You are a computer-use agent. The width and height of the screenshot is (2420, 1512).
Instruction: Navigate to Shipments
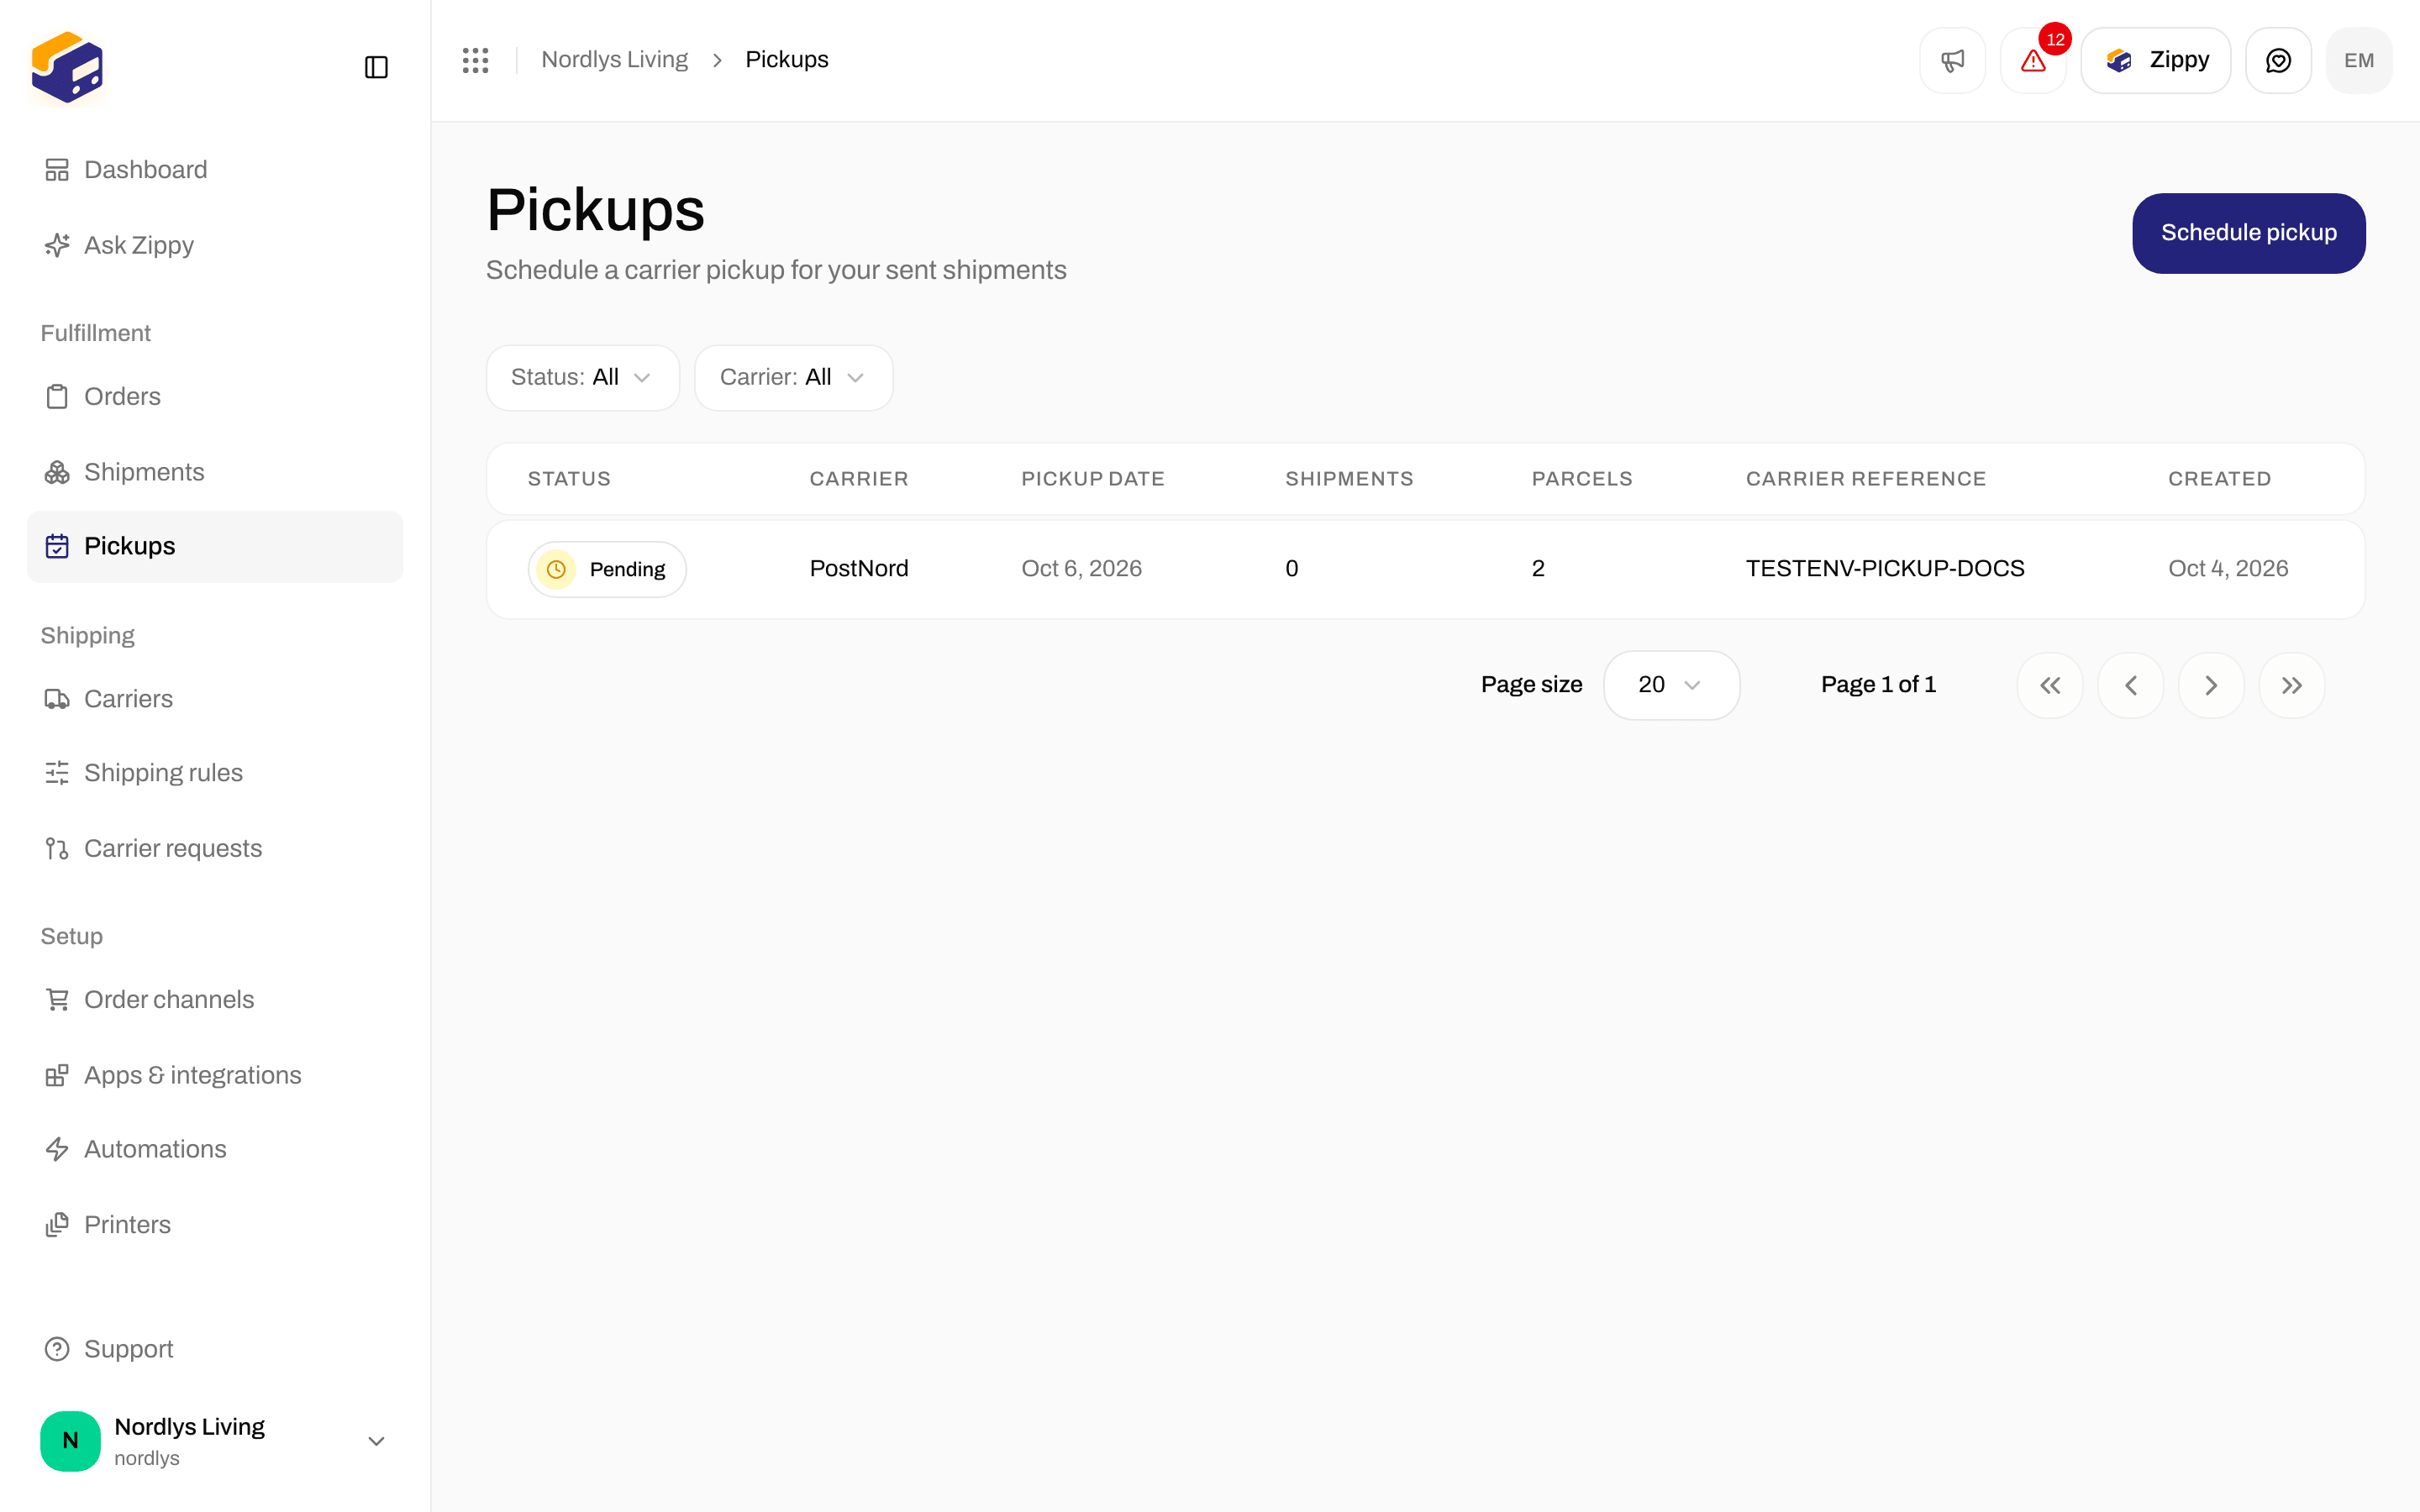pos(215,472)
